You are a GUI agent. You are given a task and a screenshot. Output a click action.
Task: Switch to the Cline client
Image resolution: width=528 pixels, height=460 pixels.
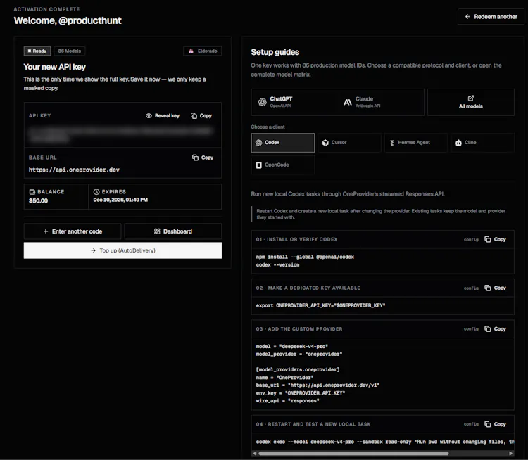[x=482, y=143]
